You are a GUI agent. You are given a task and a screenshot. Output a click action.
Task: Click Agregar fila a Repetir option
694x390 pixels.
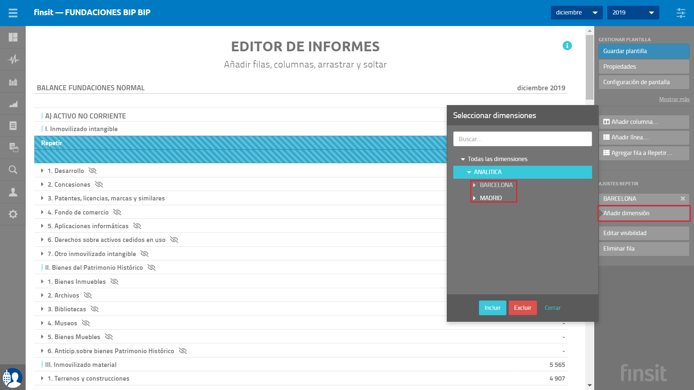(x=644, y=153)
